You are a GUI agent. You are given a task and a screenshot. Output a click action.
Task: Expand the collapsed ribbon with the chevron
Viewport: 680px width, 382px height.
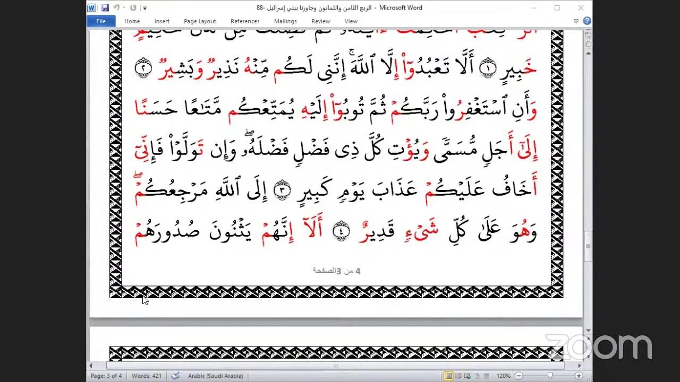click(576, 21)
